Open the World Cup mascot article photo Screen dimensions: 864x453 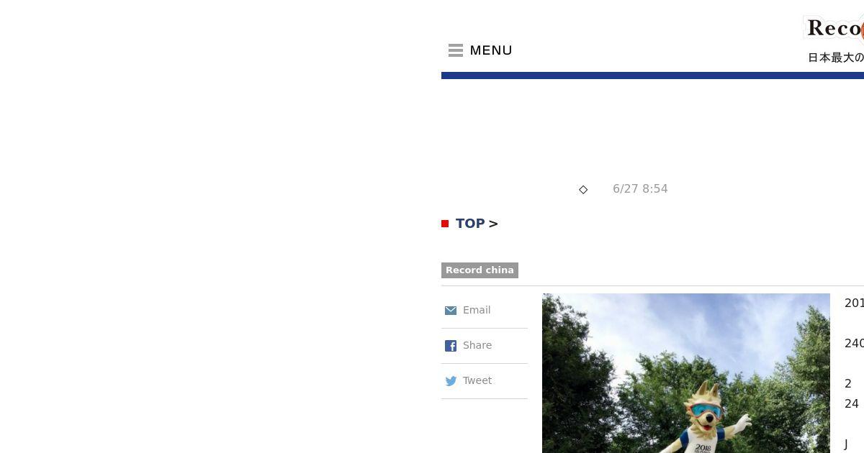coord(686,373)
